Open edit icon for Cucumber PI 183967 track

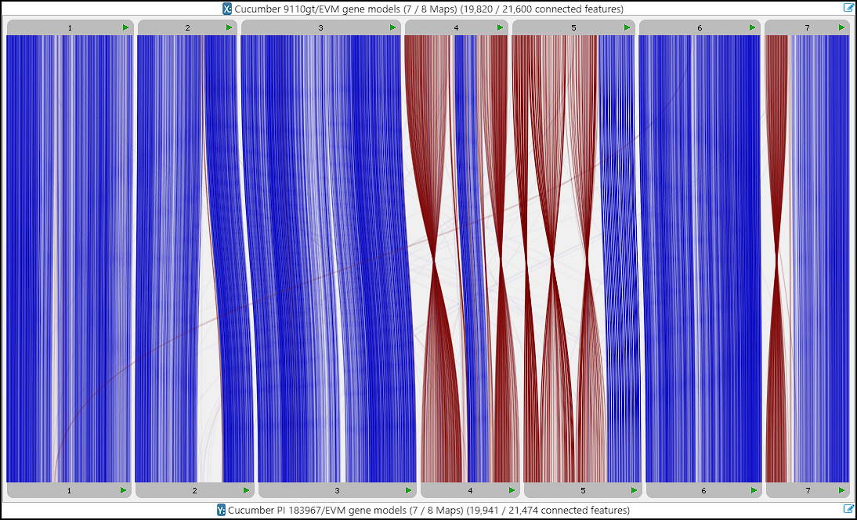click(848, 510)
